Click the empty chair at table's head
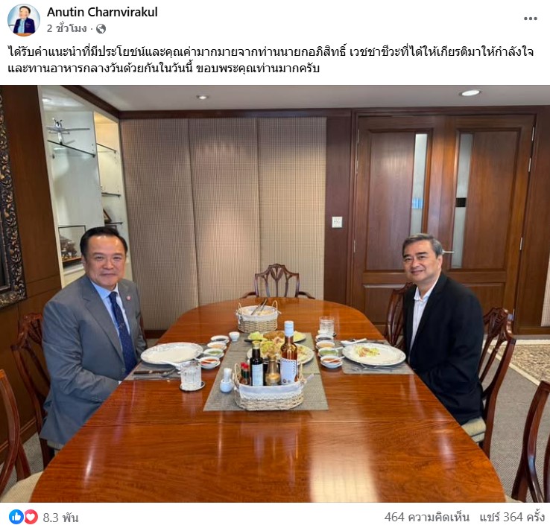Screen dimensions: 550x528 coord(276,281)
